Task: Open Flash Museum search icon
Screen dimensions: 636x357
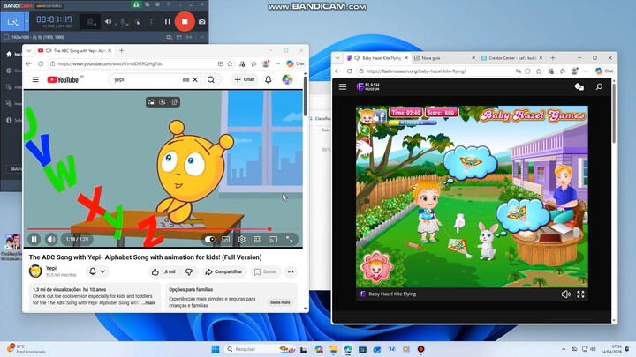Action: pyautogui.click(x=599, y=86)
